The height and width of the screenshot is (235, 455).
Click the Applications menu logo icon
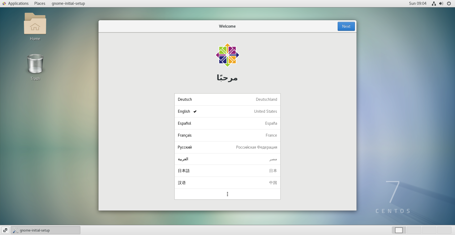coord(4,3)
